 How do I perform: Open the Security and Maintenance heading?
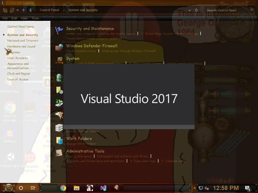click(x=90, y=29)
